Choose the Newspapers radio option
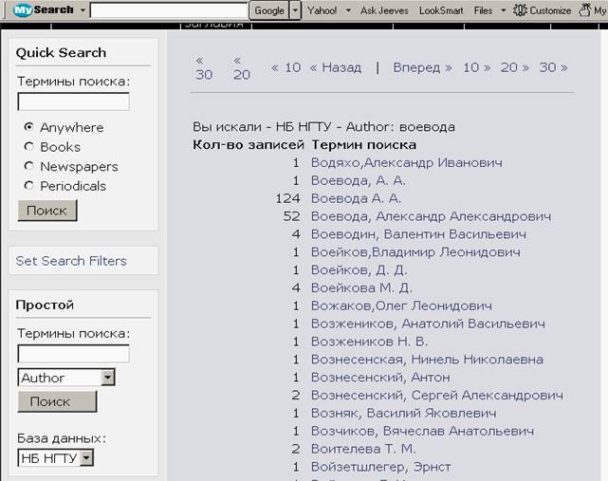Image resolution: width=608 pixels, height=481 pixels. click(x=29, y=166)
